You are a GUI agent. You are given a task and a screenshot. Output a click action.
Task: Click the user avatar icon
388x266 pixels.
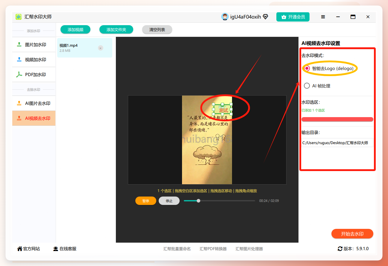tap(225, 17)
